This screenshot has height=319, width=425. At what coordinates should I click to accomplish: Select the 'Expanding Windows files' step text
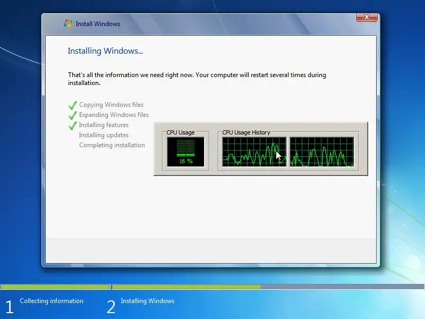point(114,115)
